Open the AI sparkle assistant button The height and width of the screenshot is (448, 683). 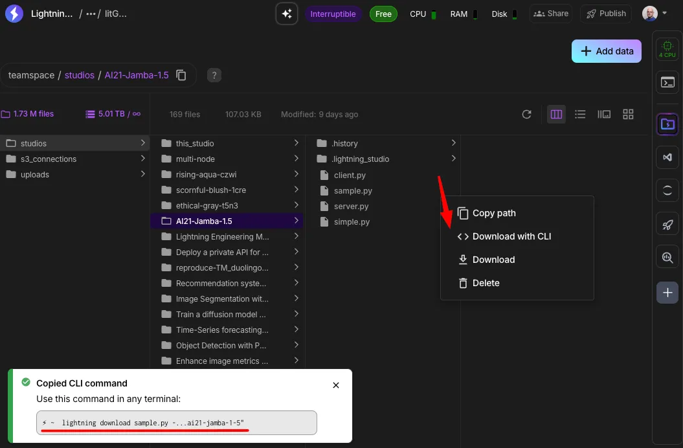point(287,14)
